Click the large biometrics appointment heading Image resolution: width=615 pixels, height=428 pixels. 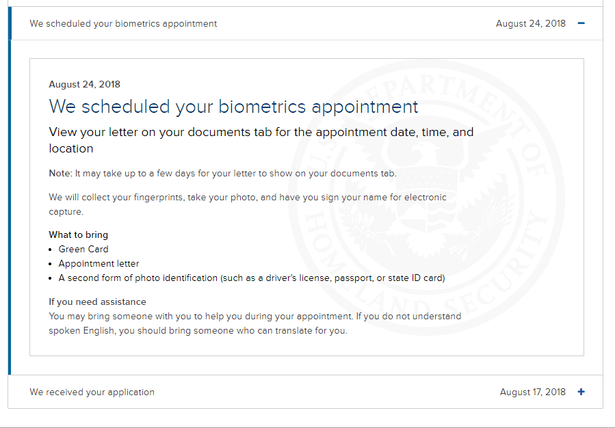click(233, 107)
